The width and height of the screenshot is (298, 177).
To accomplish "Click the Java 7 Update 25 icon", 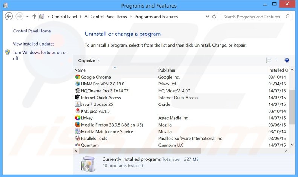I will coord(78,104).
